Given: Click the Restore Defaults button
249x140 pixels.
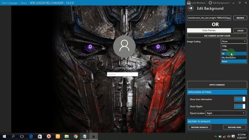Looking at the screenshot, I should [x=200, y=127].
